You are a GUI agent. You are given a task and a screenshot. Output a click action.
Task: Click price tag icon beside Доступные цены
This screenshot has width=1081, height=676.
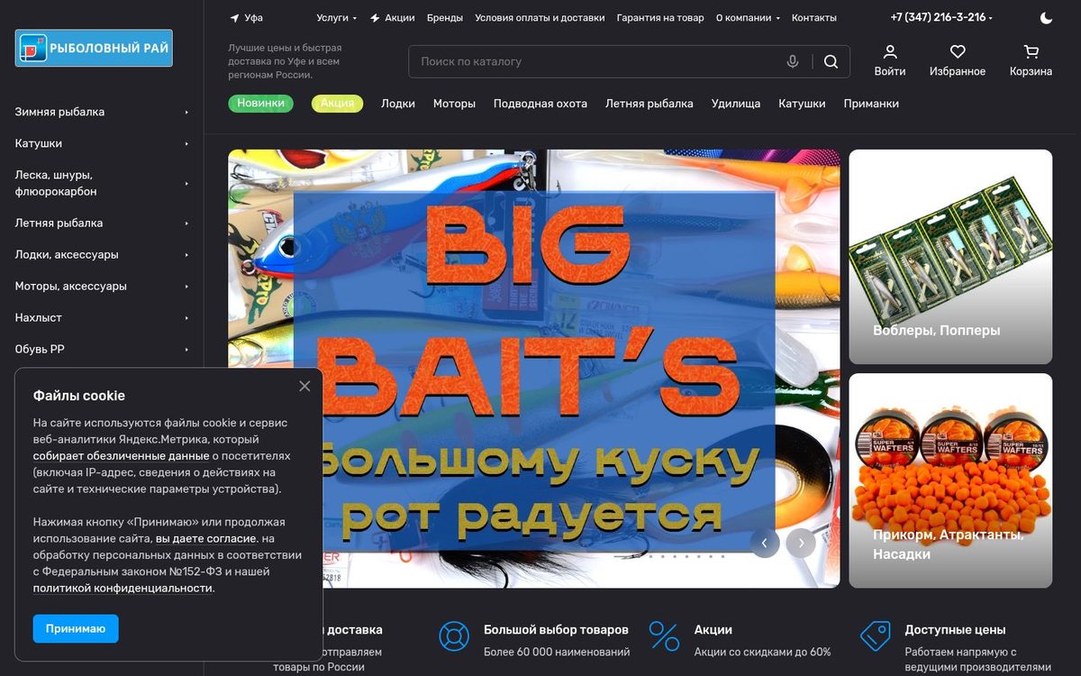pos(875,636)
